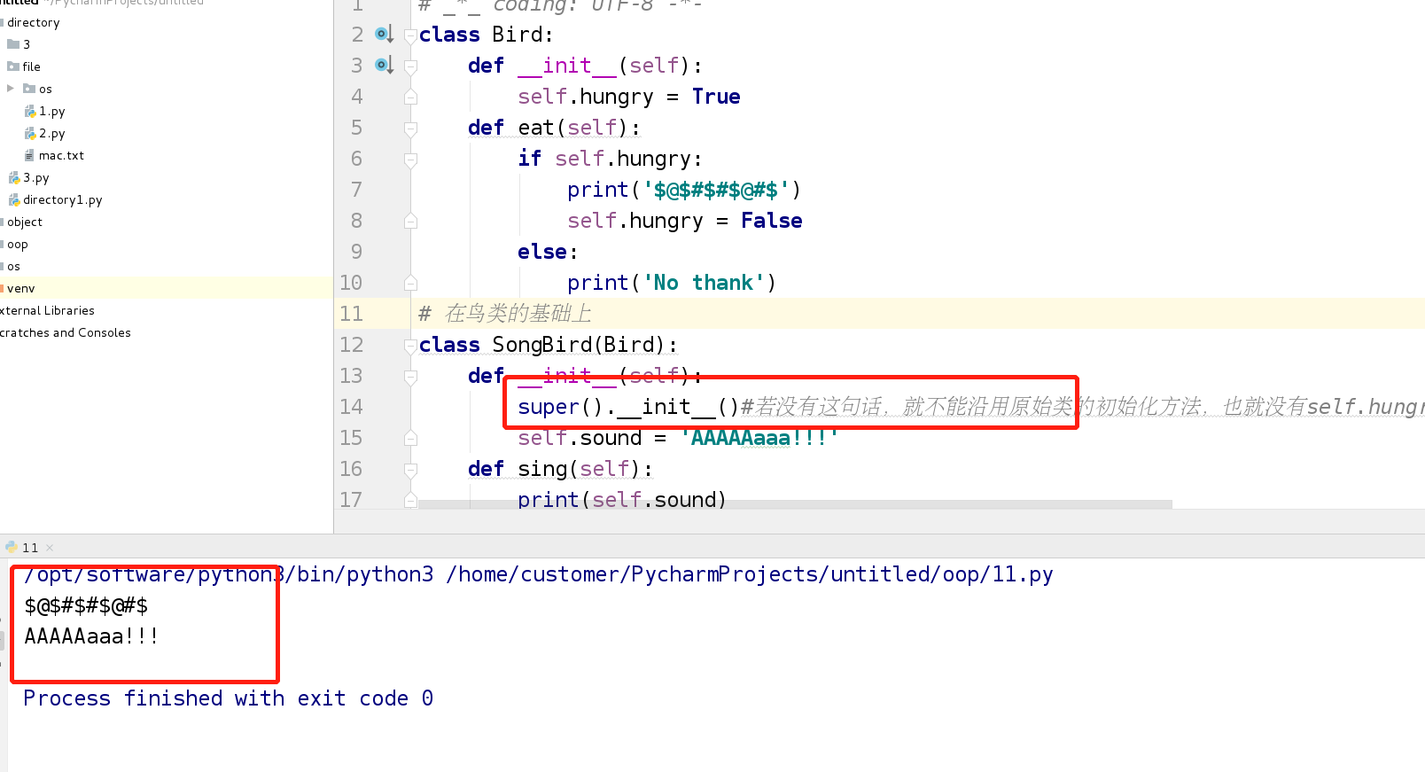
Task: Click the 'class Bird:' declaration text
Action: [x=486, y=35]
